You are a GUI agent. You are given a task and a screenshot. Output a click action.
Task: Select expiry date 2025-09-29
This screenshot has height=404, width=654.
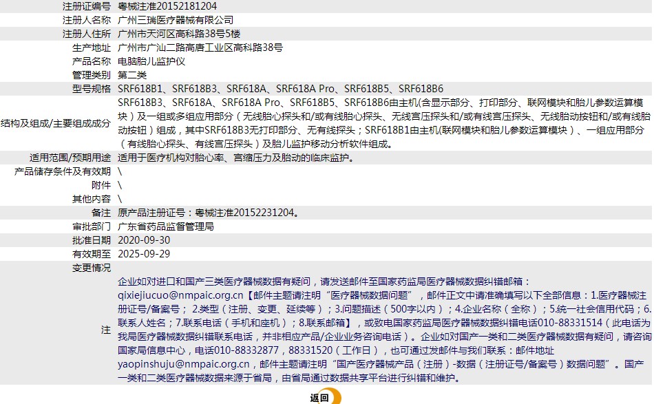tap(144, 254)
